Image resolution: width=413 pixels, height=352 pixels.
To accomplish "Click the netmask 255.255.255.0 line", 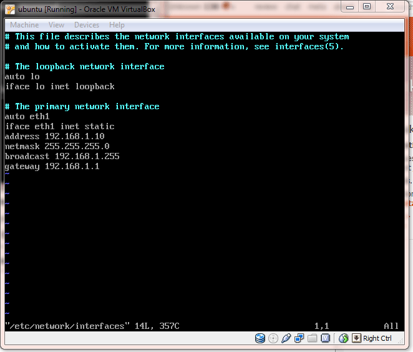I will tap(57, 146).
